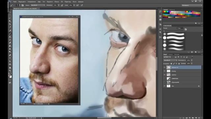Enable airbrush build-up in options bar
This screenshot has width=211, height=119.
click(77, 5)
